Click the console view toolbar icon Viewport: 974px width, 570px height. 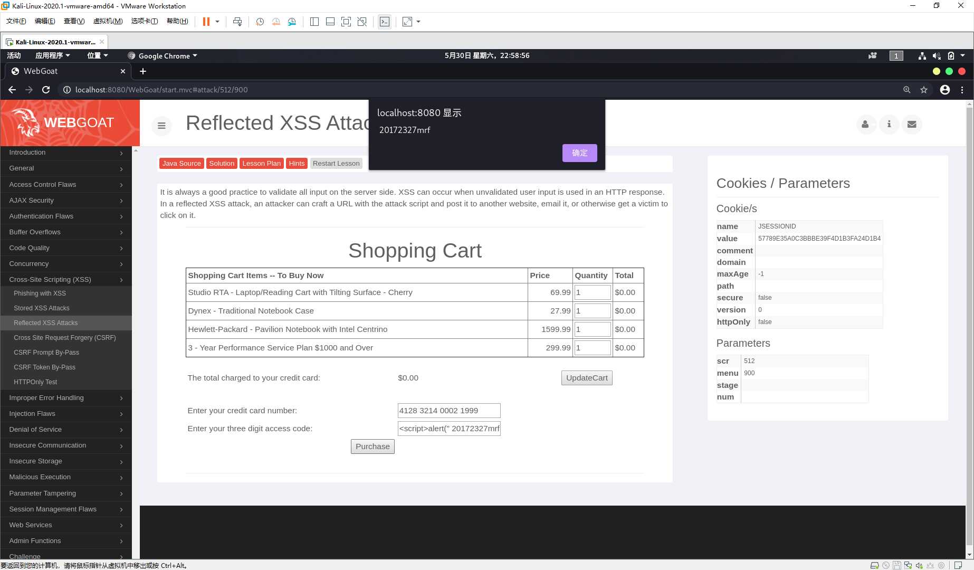coord(385,22)
